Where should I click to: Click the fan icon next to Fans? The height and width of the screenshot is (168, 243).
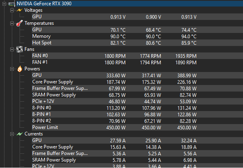(x=20, y=49)
